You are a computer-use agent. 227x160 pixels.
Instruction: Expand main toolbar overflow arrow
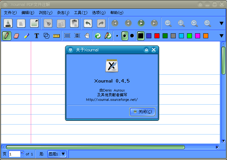point(221,23)
